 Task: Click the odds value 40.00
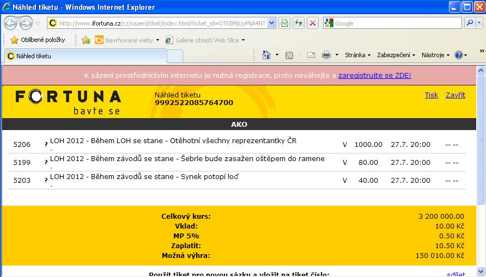[368, 181]
